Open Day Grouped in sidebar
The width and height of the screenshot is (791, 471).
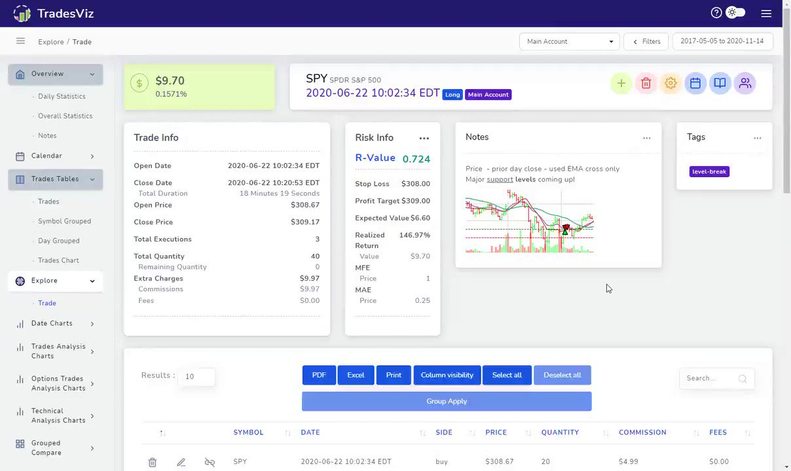click(x=58, y=241)
